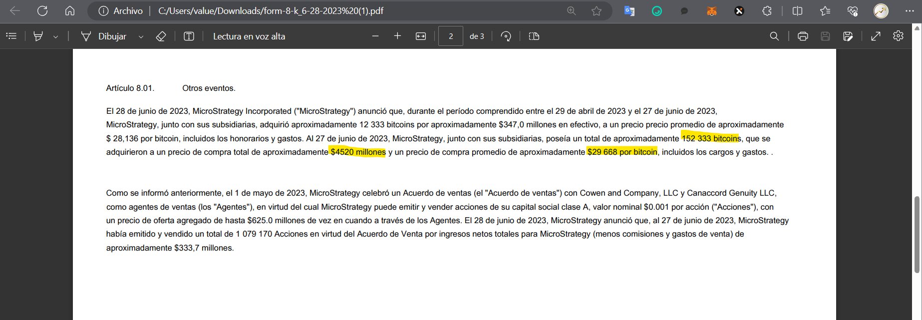Switch the page view layout
This screenshot has height=320, width=922.
pyautogui.click(x=534, y=36)
